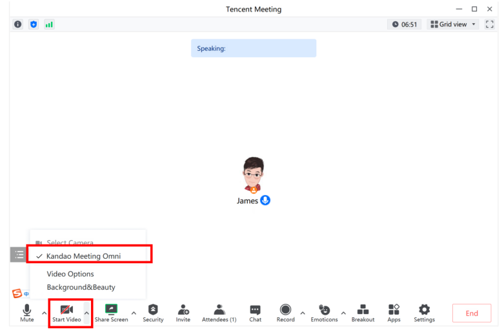The height and width of the screenshot is (336, 504).
Task: Click the Invite icon
Action: click(x=183, y=313)
